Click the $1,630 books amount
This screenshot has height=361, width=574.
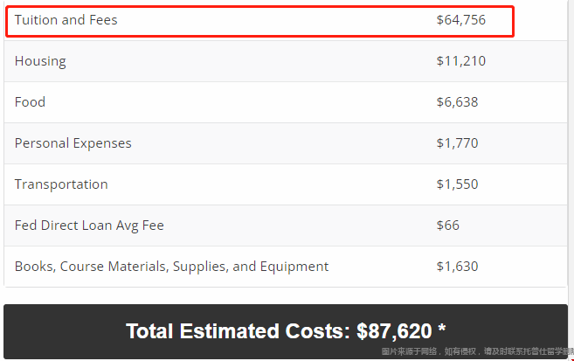(457, 267)
